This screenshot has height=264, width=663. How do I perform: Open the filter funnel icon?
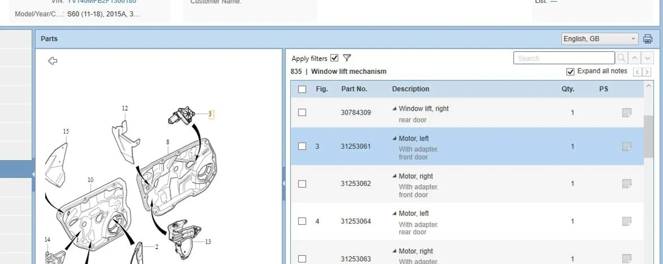pos(347,58)
